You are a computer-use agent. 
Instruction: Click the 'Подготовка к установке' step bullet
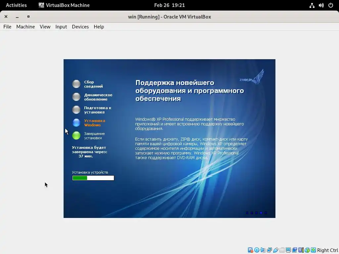(76, 110)
